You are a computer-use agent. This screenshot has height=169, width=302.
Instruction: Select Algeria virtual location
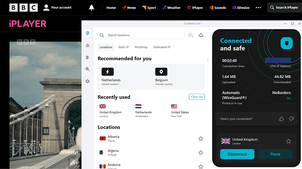(x=151, y=153)
